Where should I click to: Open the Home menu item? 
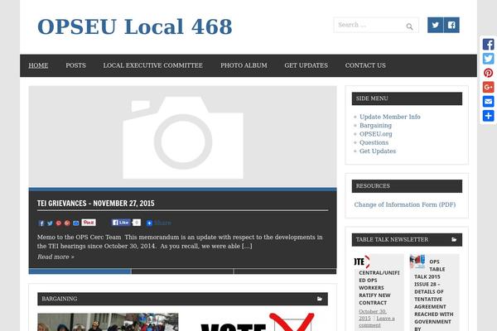pyautogui.click(x=38, y=65)
